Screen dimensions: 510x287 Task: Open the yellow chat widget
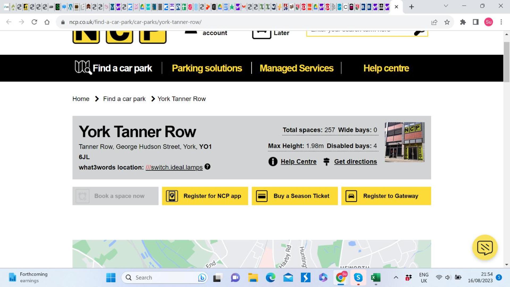pyautogui.click(x=485, y=247)
